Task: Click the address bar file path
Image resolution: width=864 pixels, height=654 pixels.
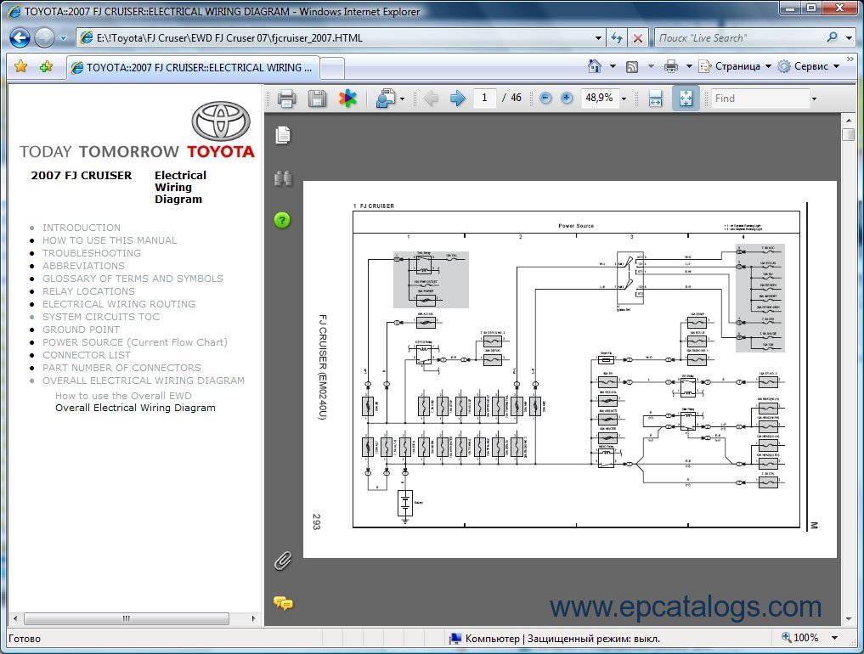Action: click(x=229, y=38)
